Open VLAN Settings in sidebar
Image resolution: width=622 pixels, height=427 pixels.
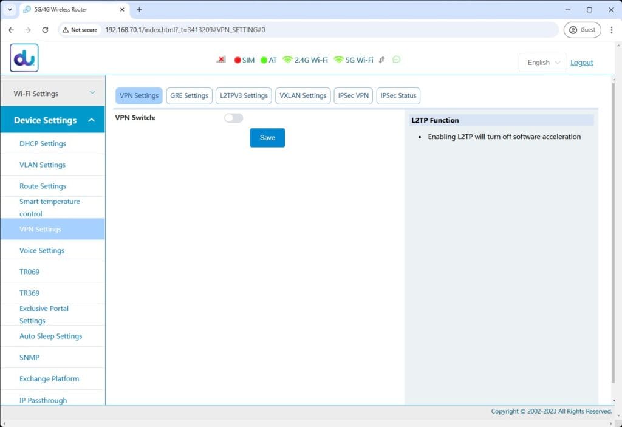click(53, 165)
